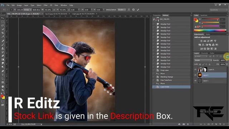Screen dimensions: 229x129
Task: Open the Opacity slider dropdown arrow
Action: click(x=227, y=60)
